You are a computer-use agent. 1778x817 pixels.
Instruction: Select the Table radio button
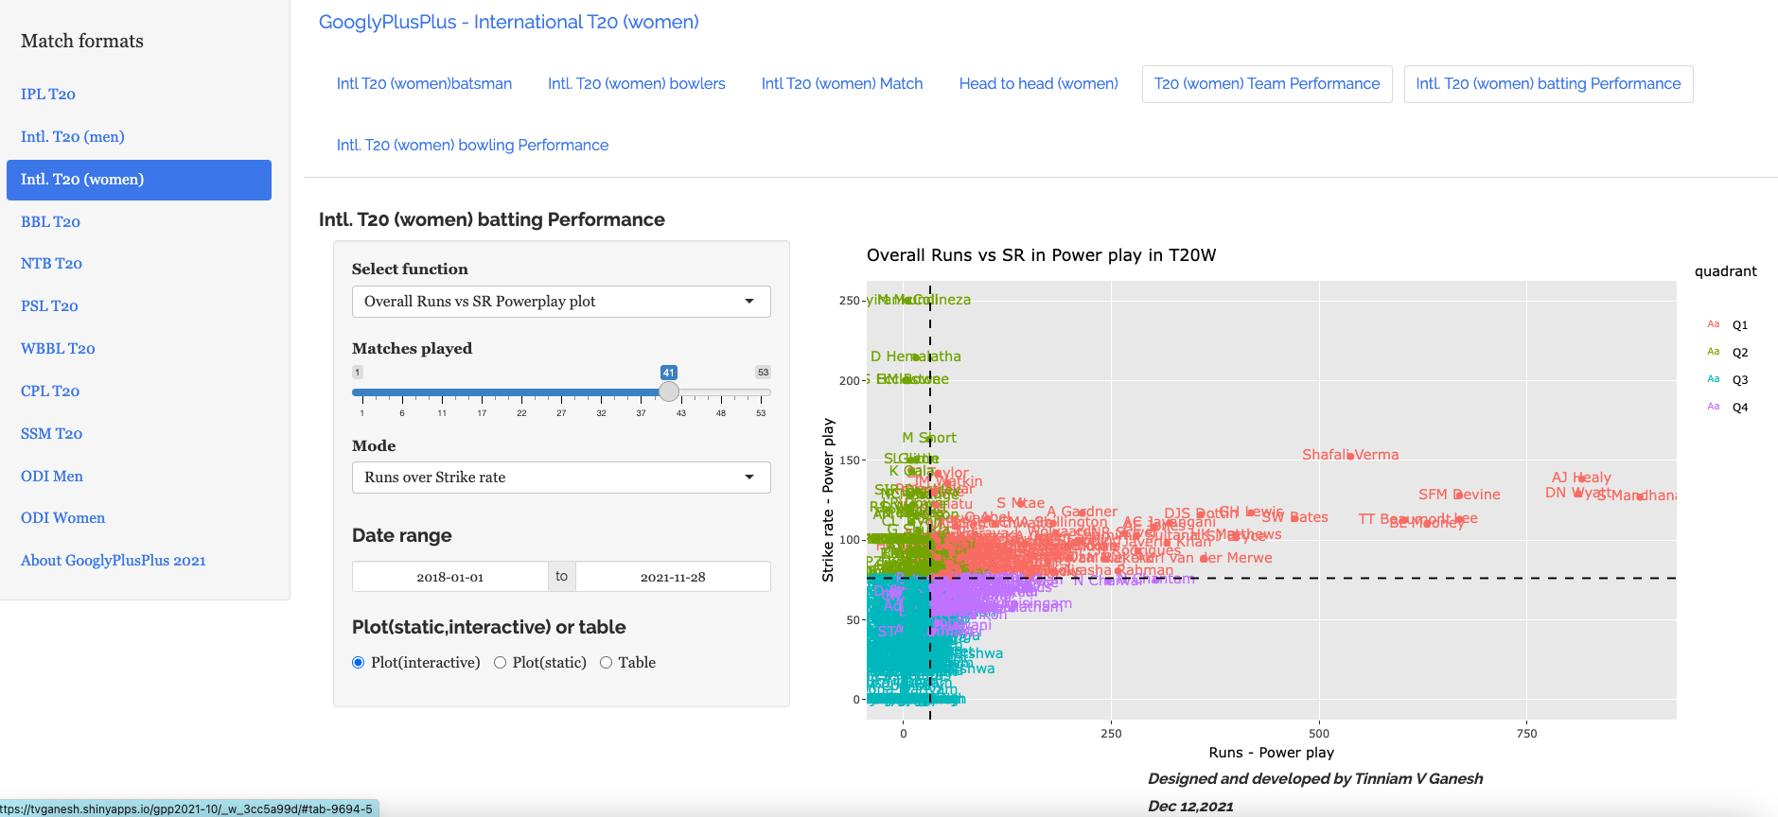pos(606,663)
